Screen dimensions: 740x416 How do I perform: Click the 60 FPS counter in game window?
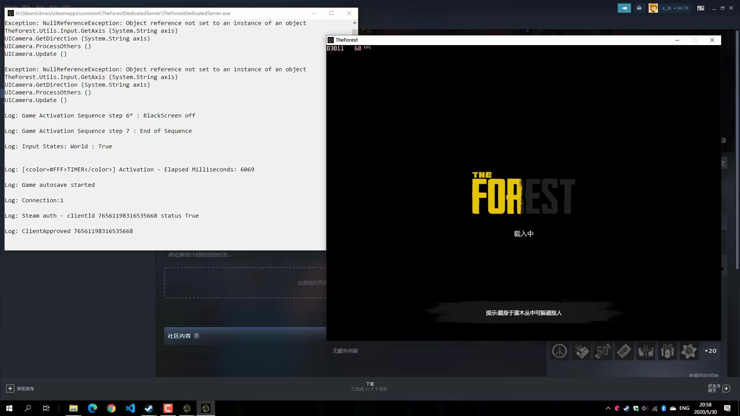tap(362, 48)
